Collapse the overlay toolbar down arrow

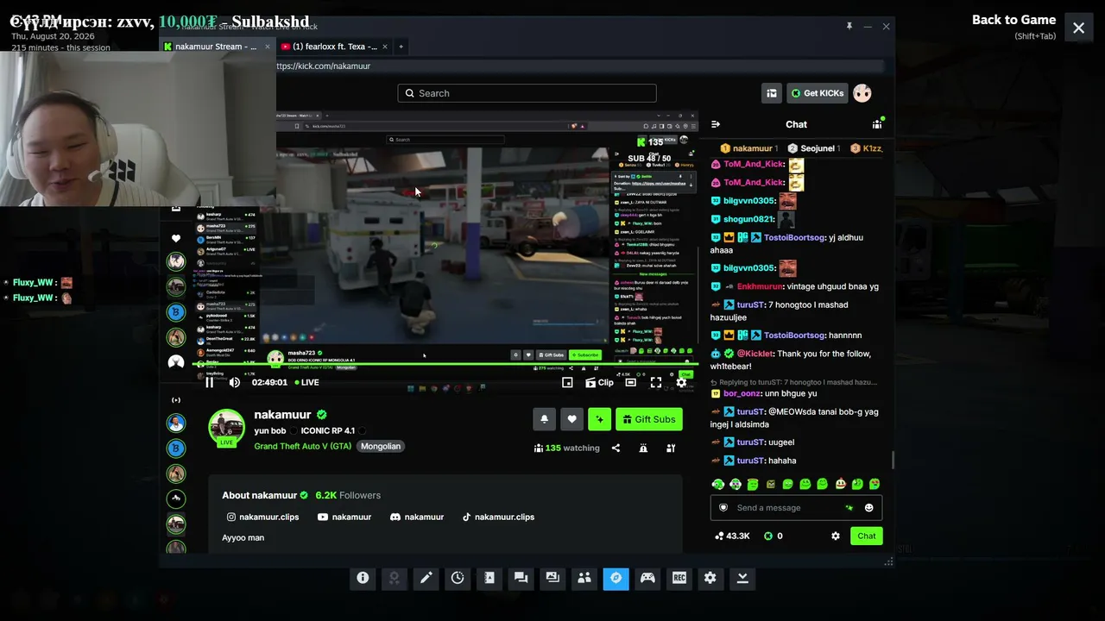[742, 578]
